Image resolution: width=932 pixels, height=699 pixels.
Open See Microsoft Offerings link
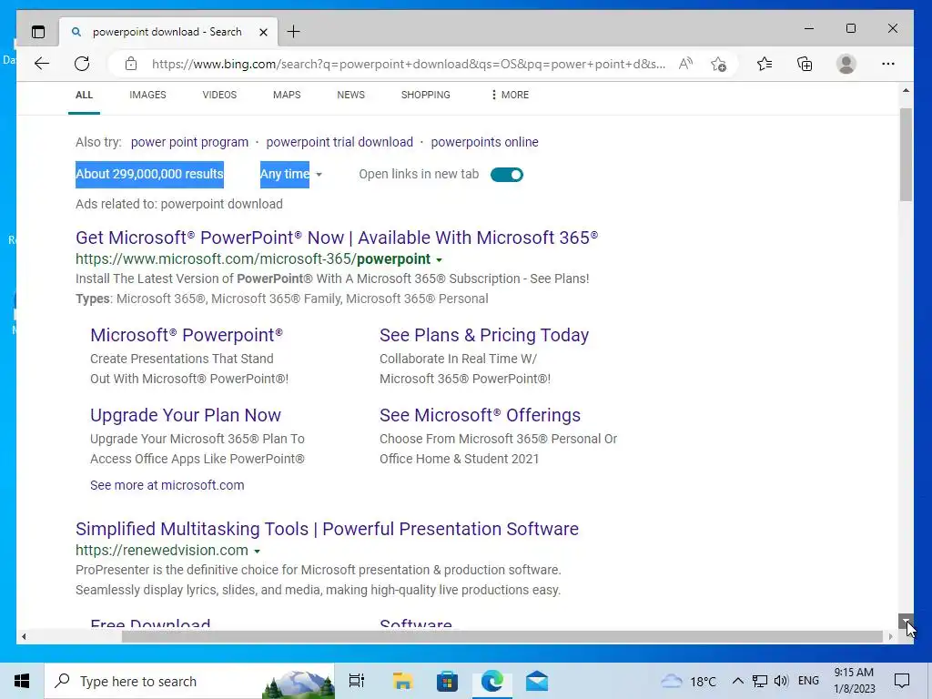(480, 415)
